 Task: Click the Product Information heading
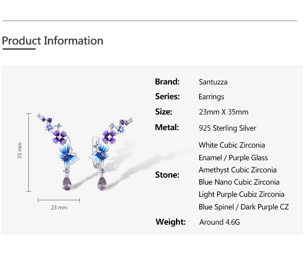coord(53,41)
